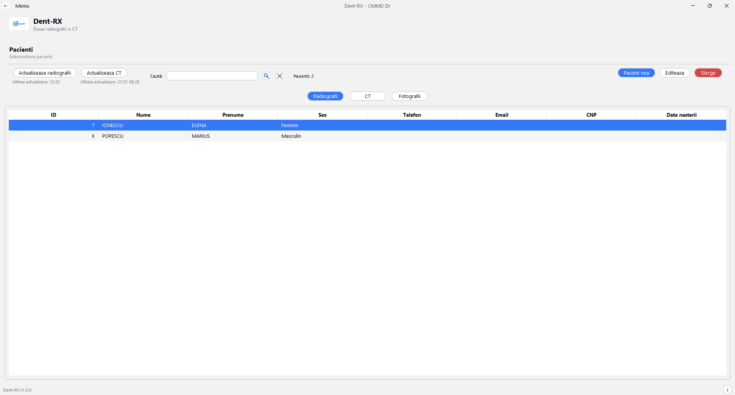735x395 pixels.
Task: Click the Actualizeaza CT button
Action: pyautogui.click(x=104, y=73)
